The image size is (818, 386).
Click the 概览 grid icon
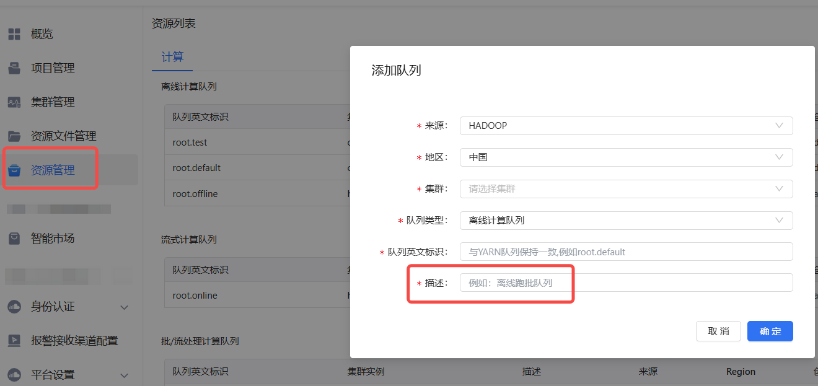(x=14, y=34)
